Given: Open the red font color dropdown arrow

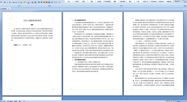Looking at the screenshot, I should [x=30, y=3].
